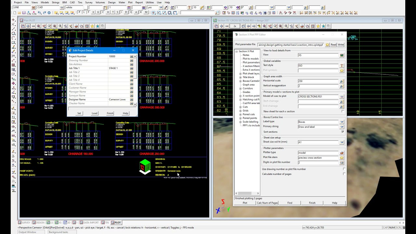Open settings gear in main toolbar

(x=49, y=13)
